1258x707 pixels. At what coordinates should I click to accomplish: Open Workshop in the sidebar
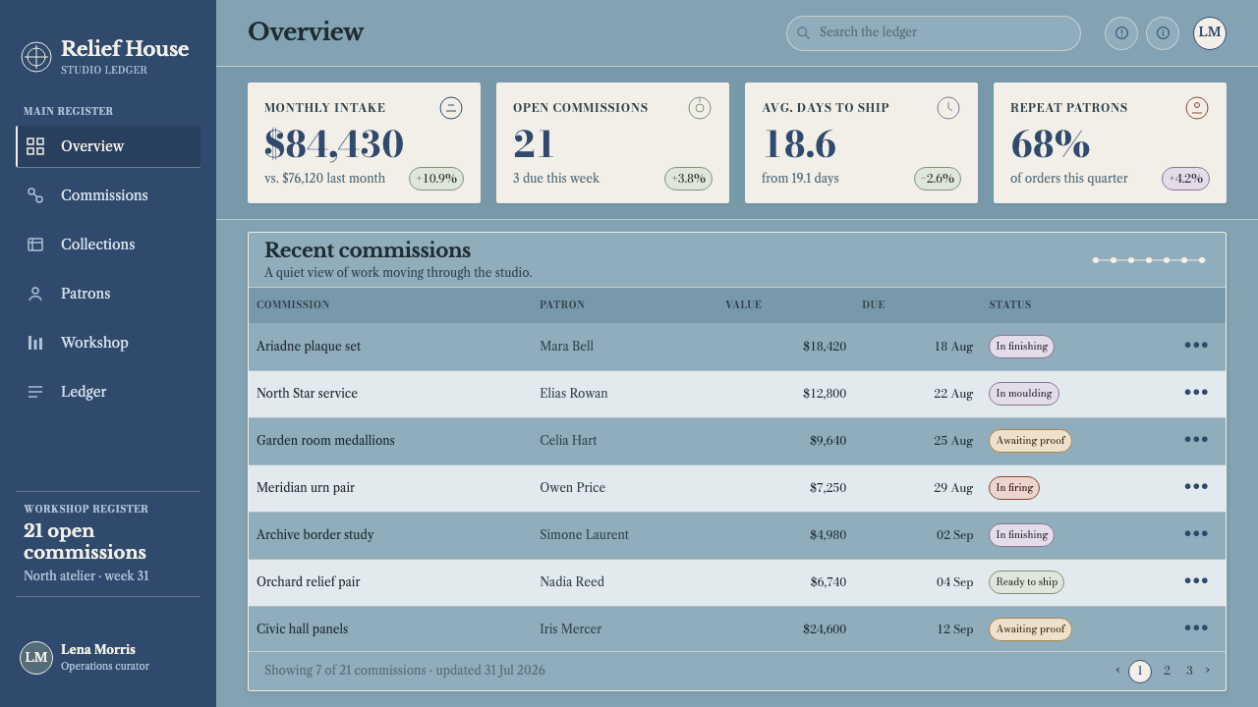coord(108,343)
